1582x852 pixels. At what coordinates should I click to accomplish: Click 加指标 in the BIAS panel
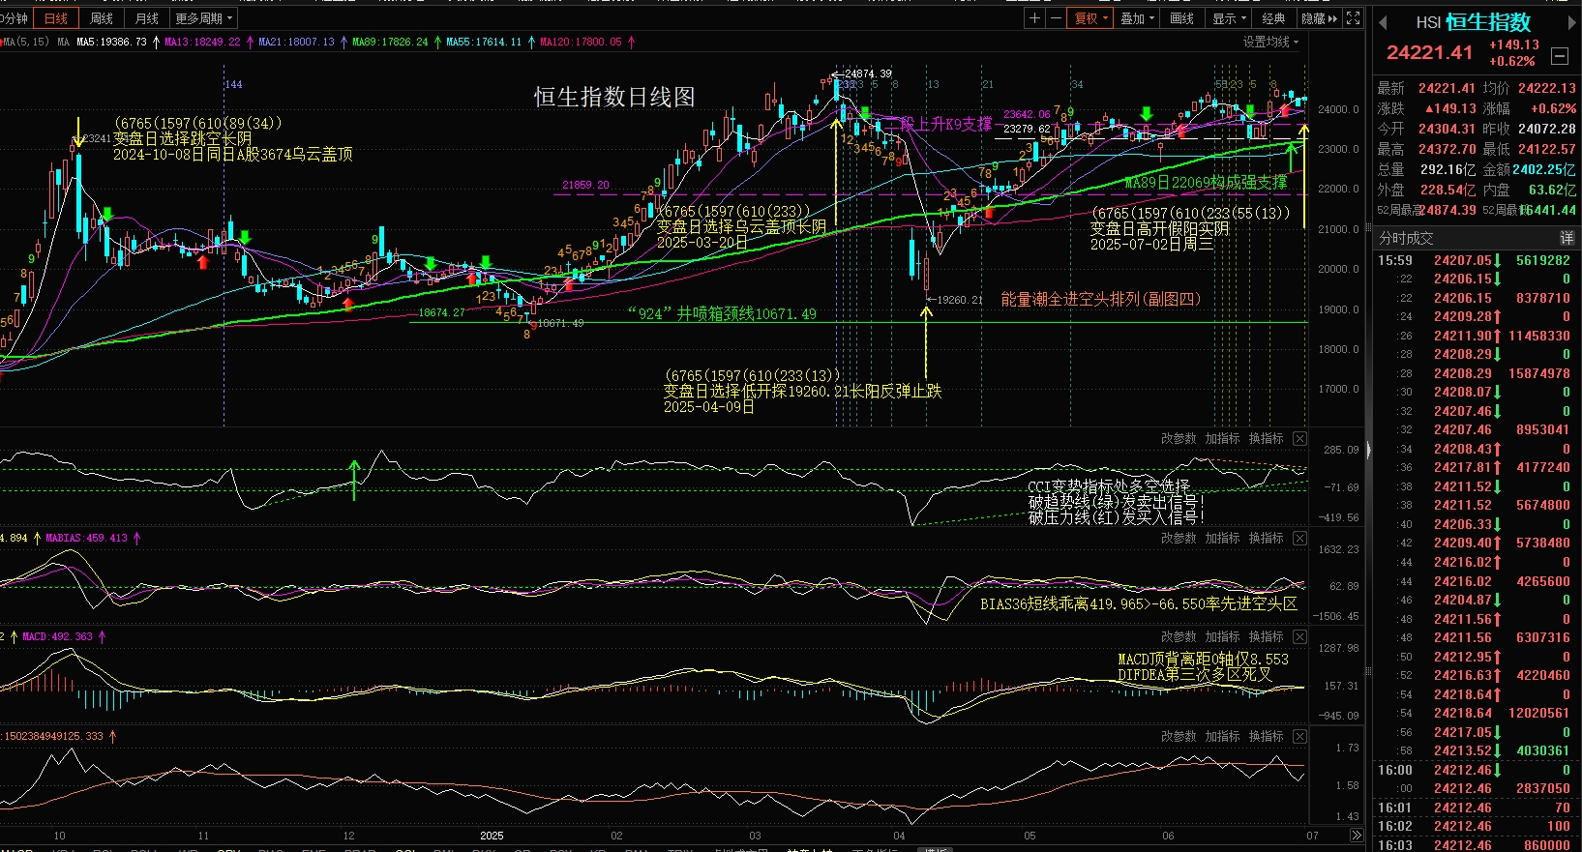coord(1222,539)
